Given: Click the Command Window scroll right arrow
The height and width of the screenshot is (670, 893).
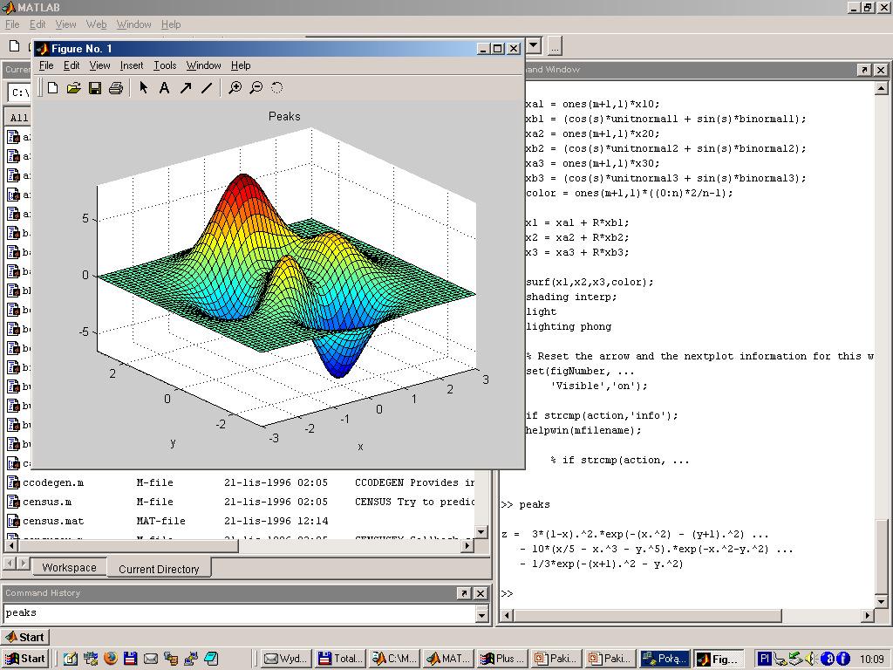Looking at the screenshot, I should pyautogui.click(x=868, y=615).
